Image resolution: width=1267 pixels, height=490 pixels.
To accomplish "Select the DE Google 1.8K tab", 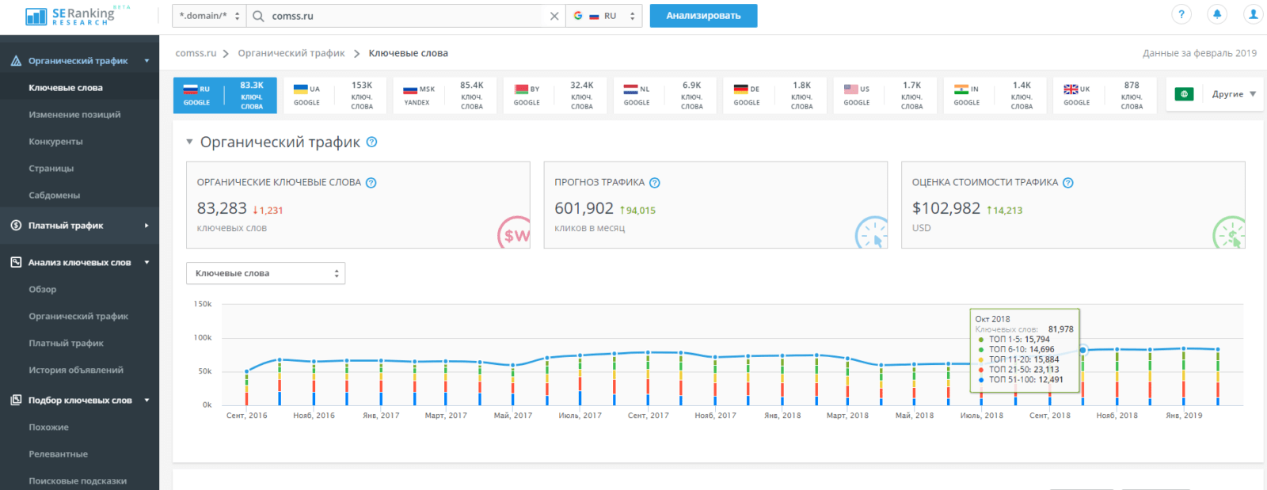I will [775, 96].
